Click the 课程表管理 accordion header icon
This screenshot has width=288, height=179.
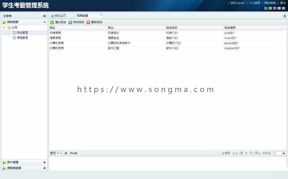tap(4, 168)
